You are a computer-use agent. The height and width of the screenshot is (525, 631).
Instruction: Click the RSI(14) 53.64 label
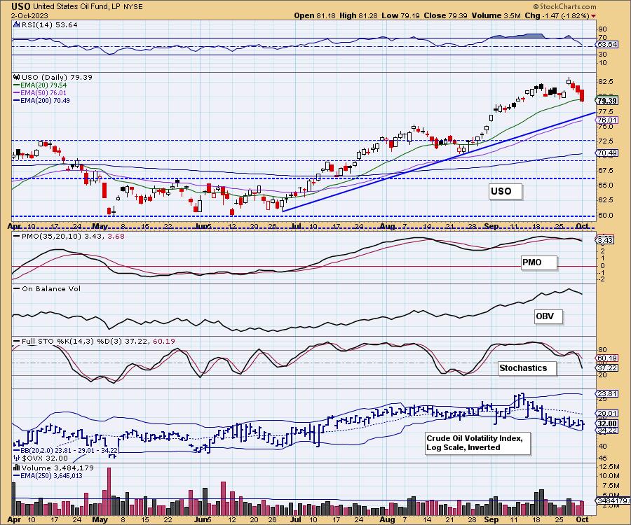pos(49,25)
